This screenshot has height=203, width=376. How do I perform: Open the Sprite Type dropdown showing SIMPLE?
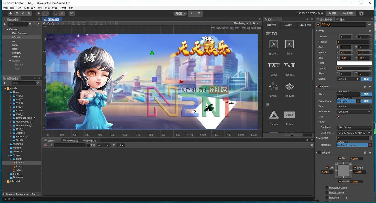tap(354, 106)
